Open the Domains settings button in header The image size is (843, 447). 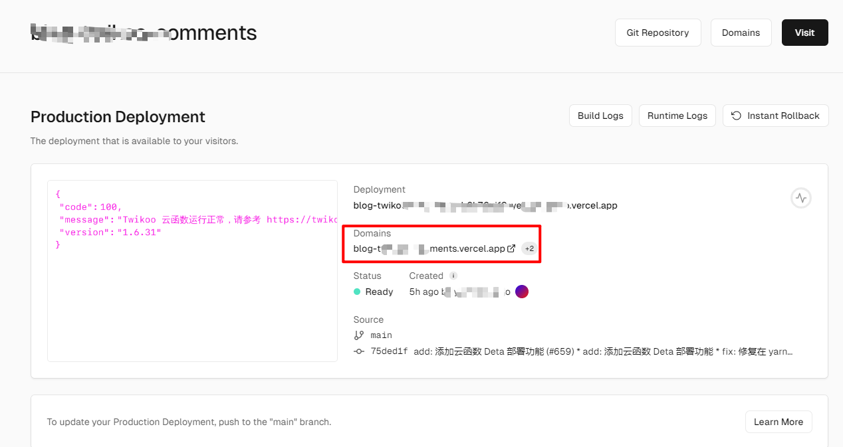tap(741, 33)
